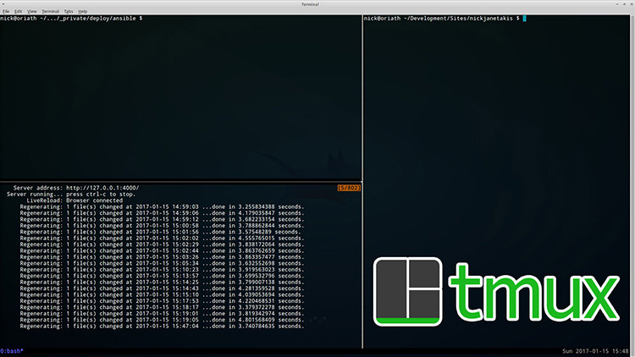Screen dimensions: 635x357
Task: Click the 'LiveReload: Browser connected' line
Action: [x=75, y=200]
